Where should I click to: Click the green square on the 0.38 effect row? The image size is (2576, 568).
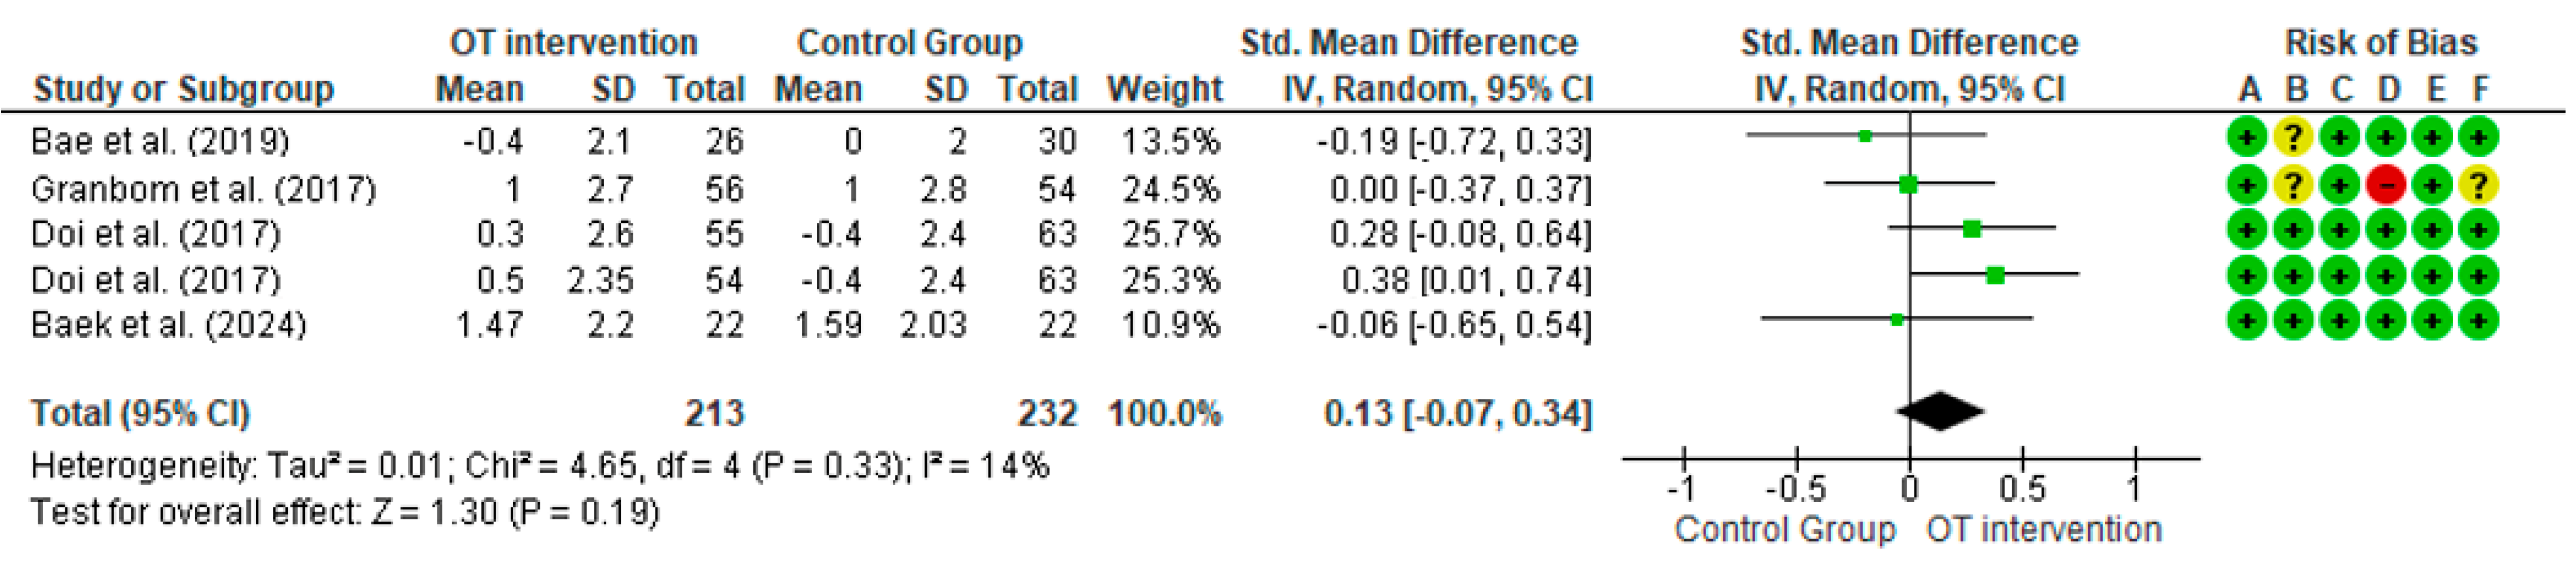(x=1995, y=276)
